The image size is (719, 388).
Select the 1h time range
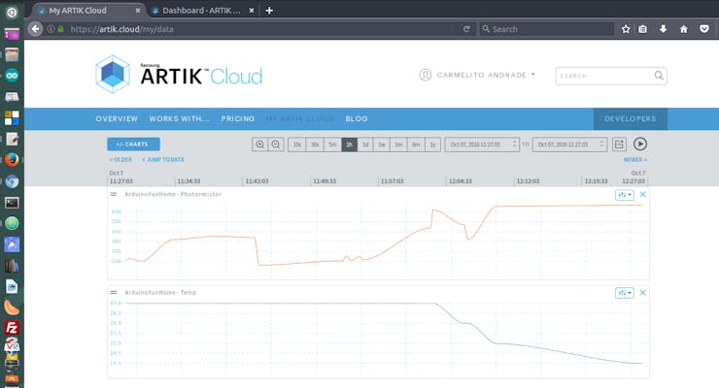[350, 145]
